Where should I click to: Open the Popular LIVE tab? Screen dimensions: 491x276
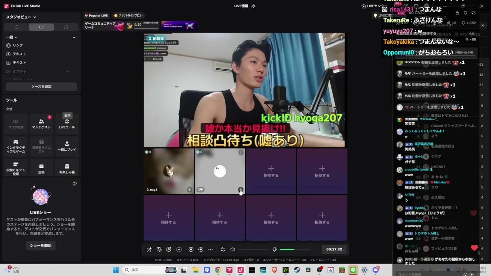[96, 15]
